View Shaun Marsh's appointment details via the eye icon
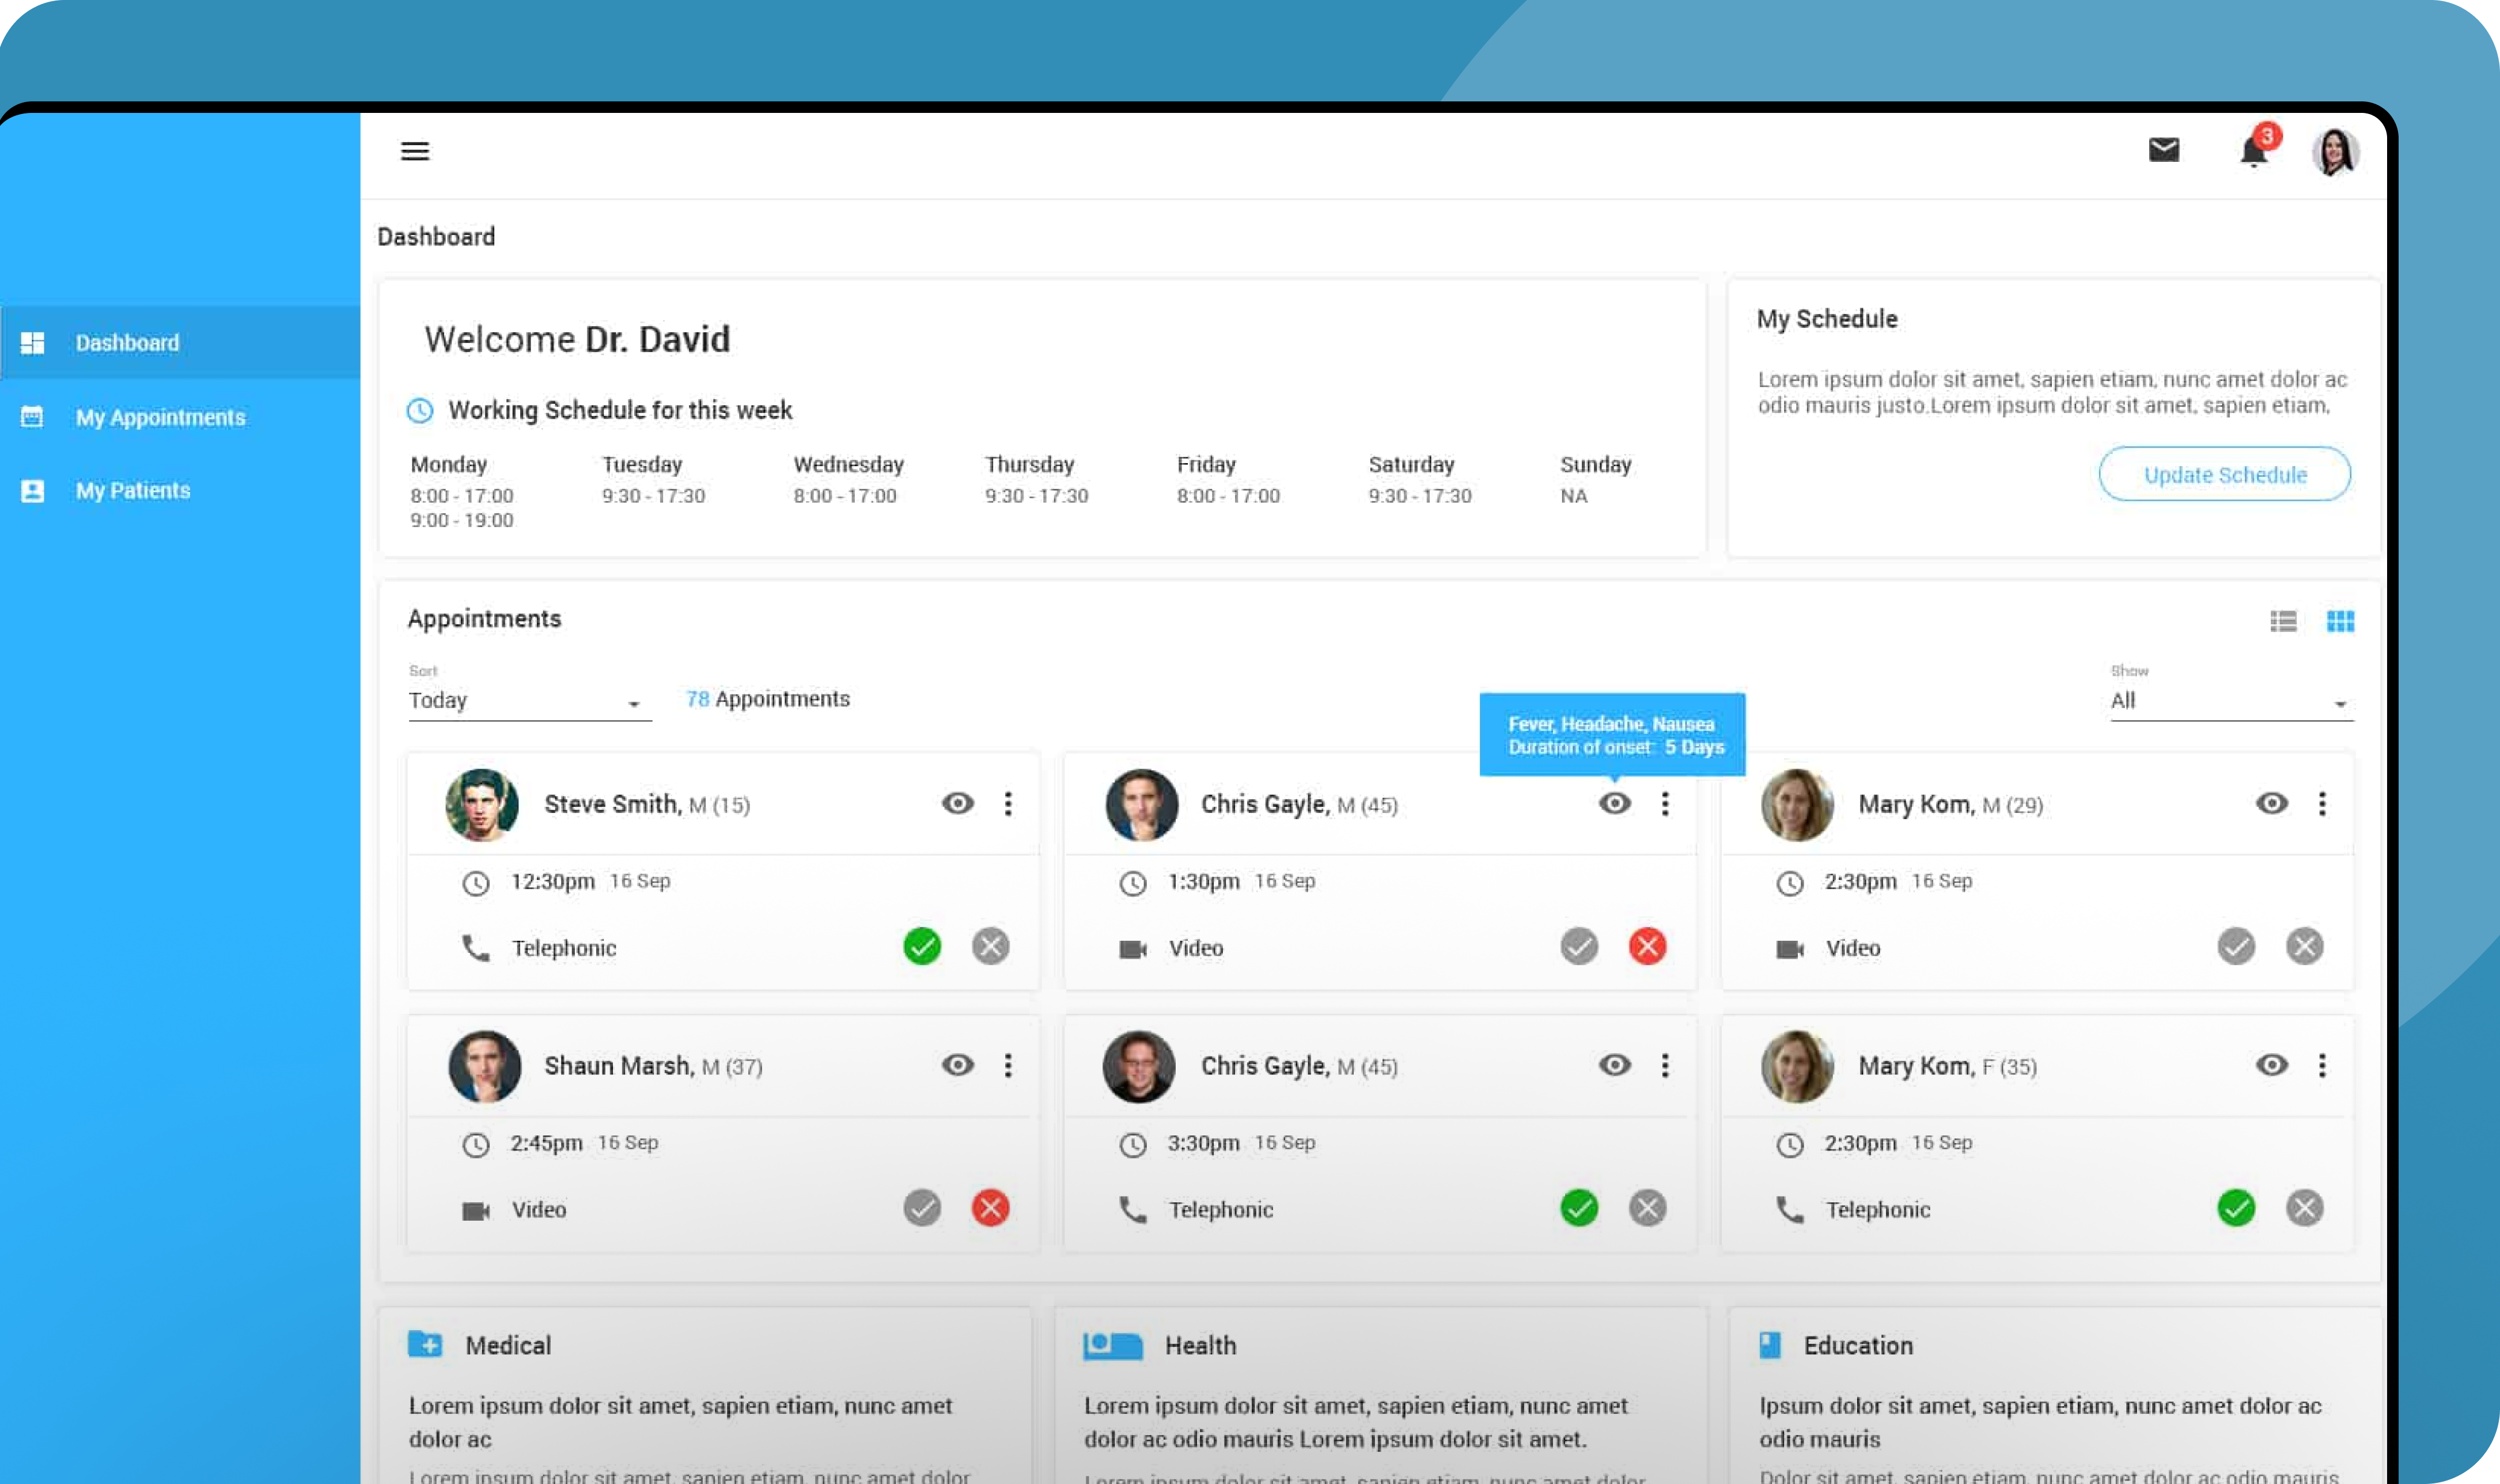 (x=957, y=1066)
